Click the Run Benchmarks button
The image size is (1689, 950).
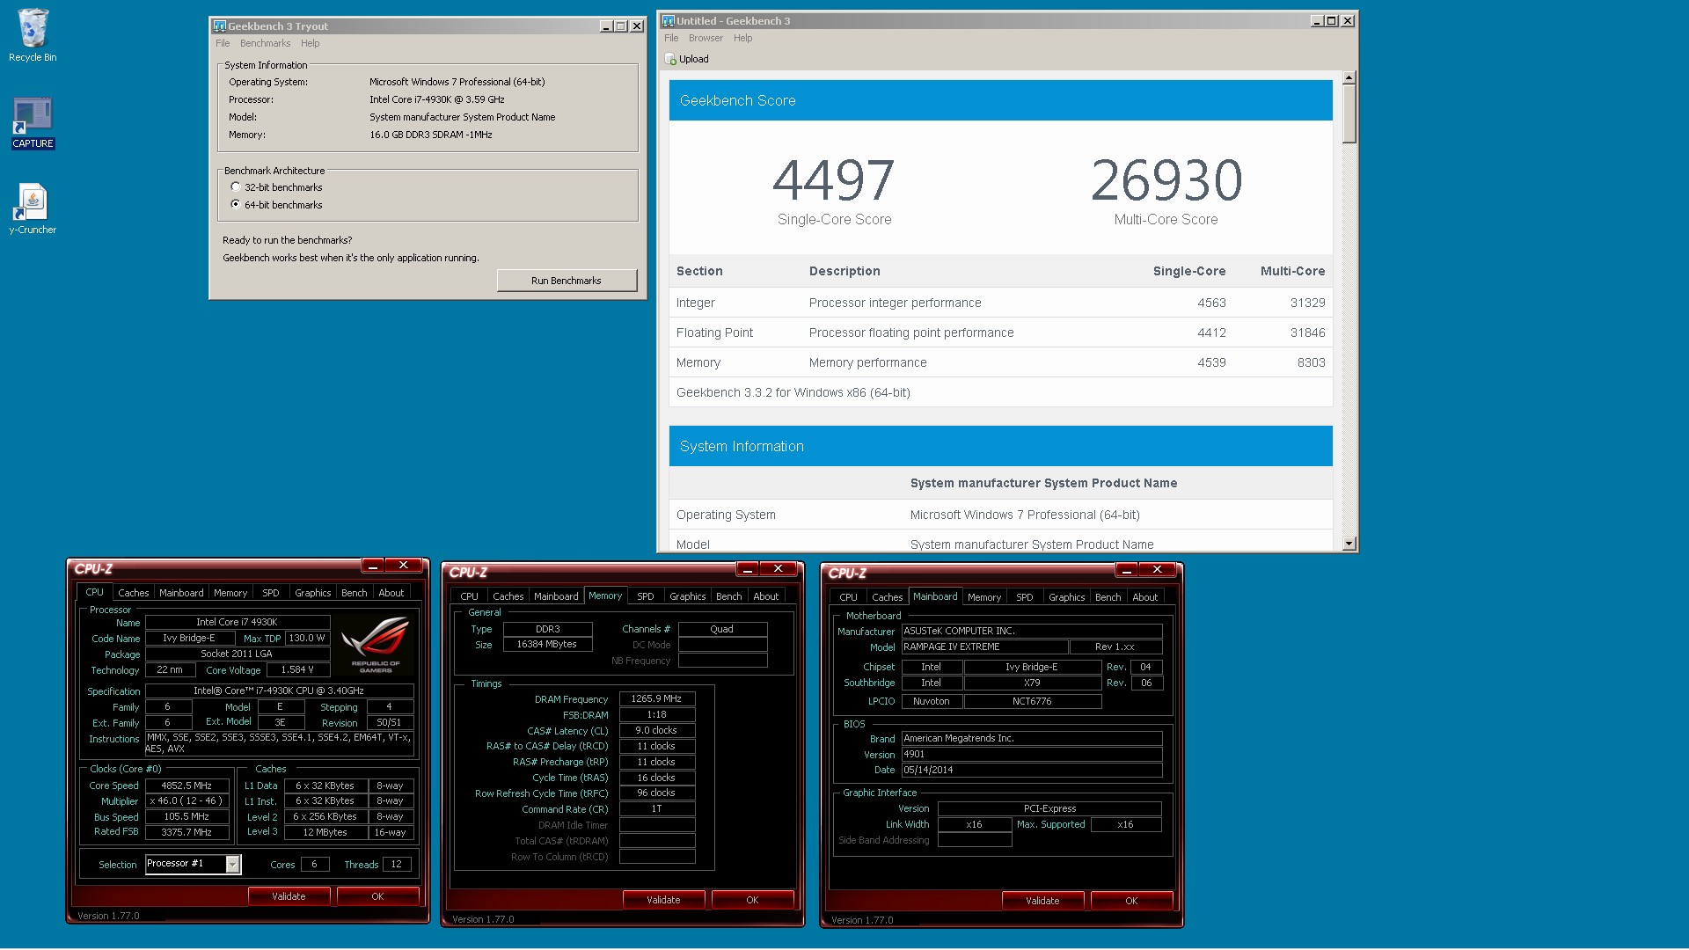point(567,281)
